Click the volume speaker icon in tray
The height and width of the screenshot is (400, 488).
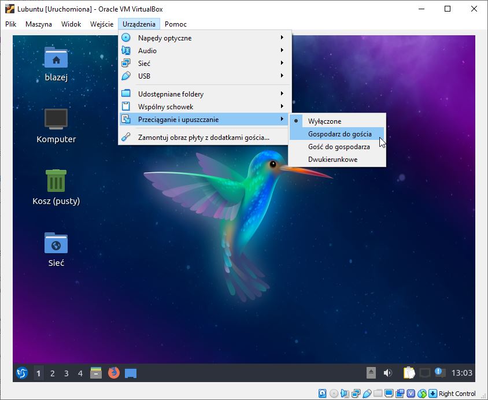(388, 373)
